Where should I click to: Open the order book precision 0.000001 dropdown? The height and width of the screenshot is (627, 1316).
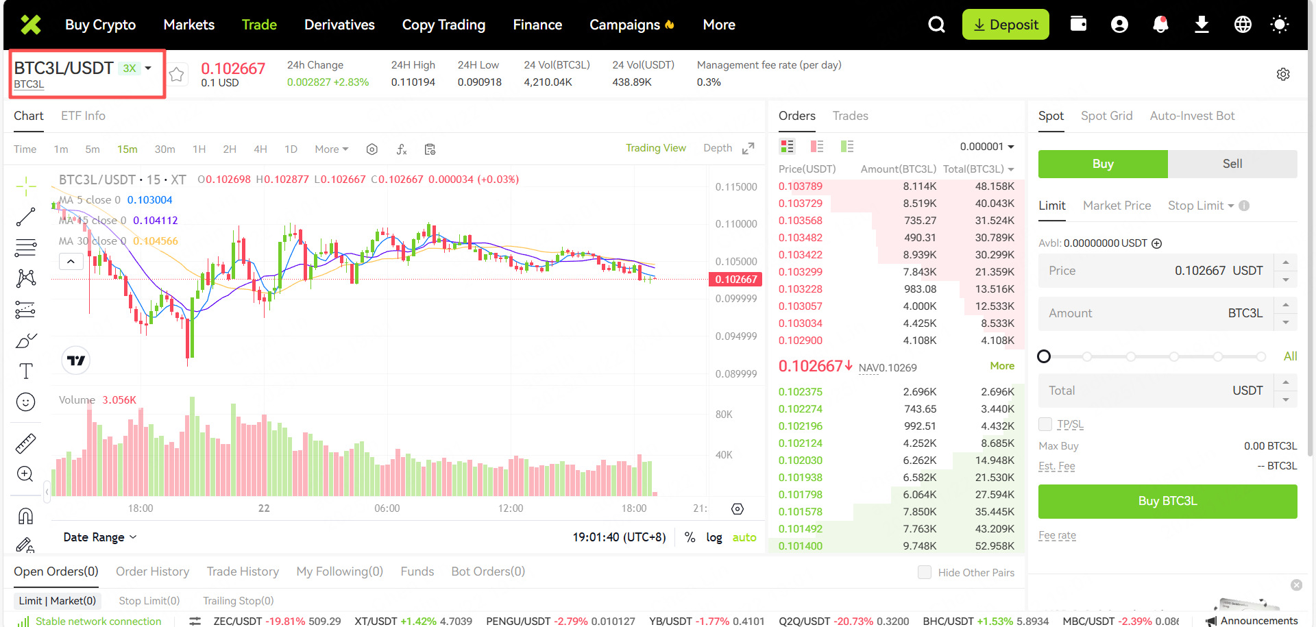987,147
